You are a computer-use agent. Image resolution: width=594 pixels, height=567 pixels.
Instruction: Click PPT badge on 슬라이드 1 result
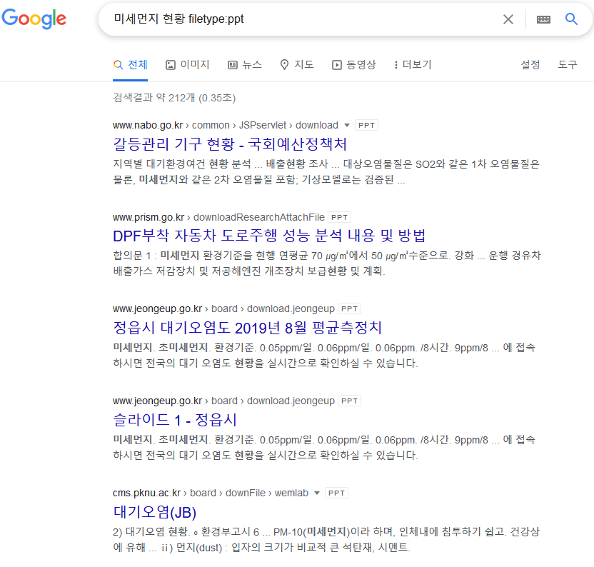point(349,401)
